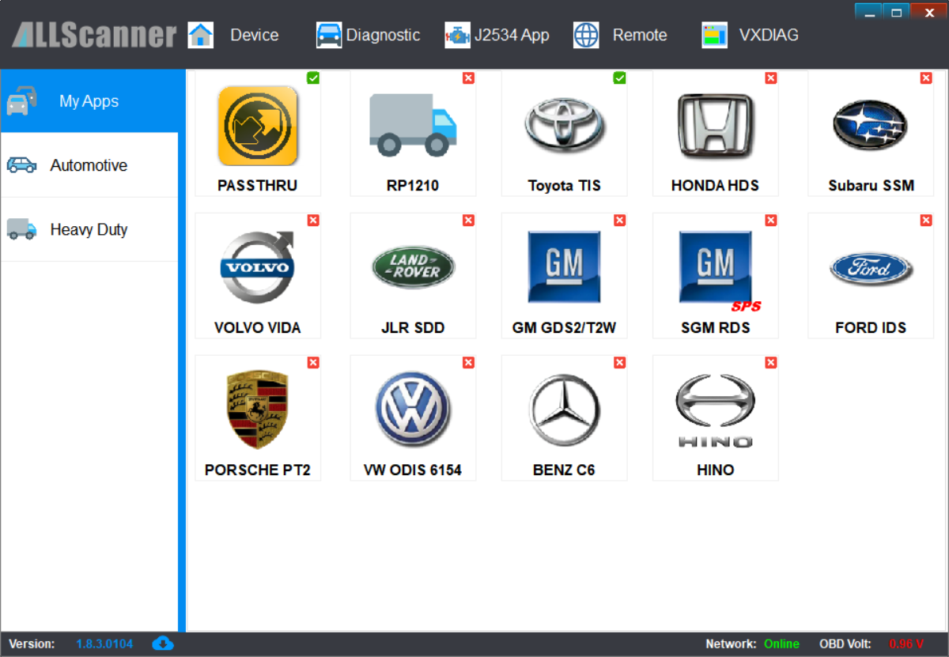Select GM GDS2/T2W logo
The width and height of the screenshot is (949, 657).
pos(564,267)
